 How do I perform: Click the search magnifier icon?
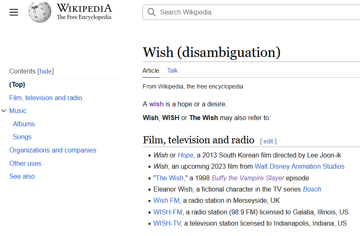click(152, 12)
